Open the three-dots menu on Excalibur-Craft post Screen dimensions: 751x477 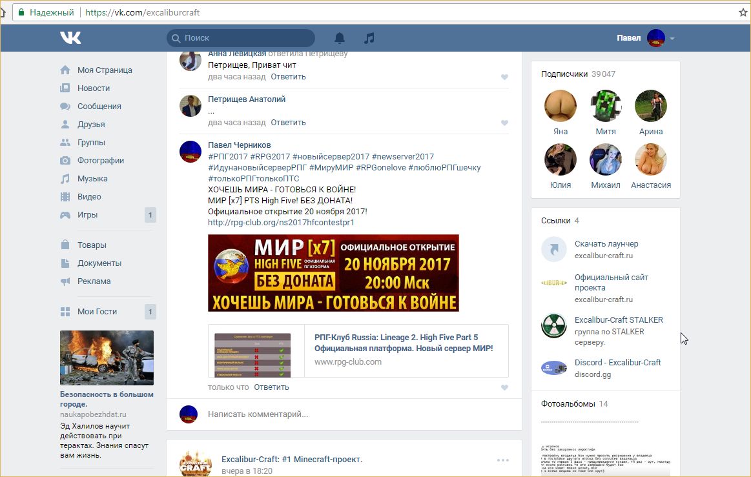[x=503, y=460]
